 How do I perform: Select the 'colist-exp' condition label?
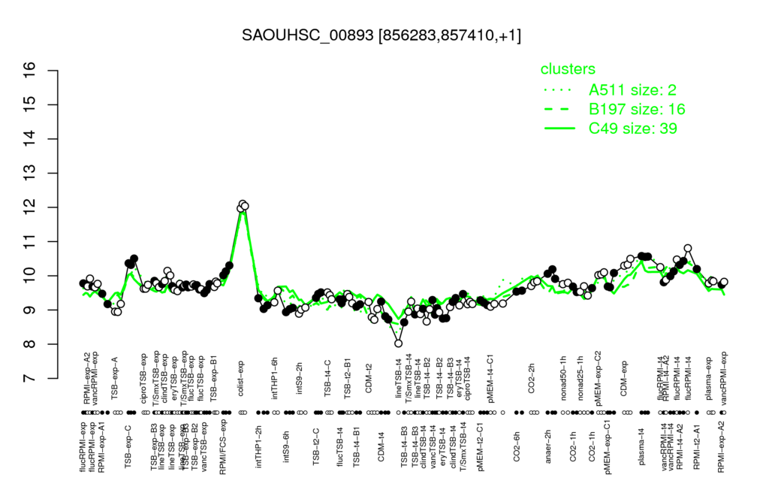241,378
